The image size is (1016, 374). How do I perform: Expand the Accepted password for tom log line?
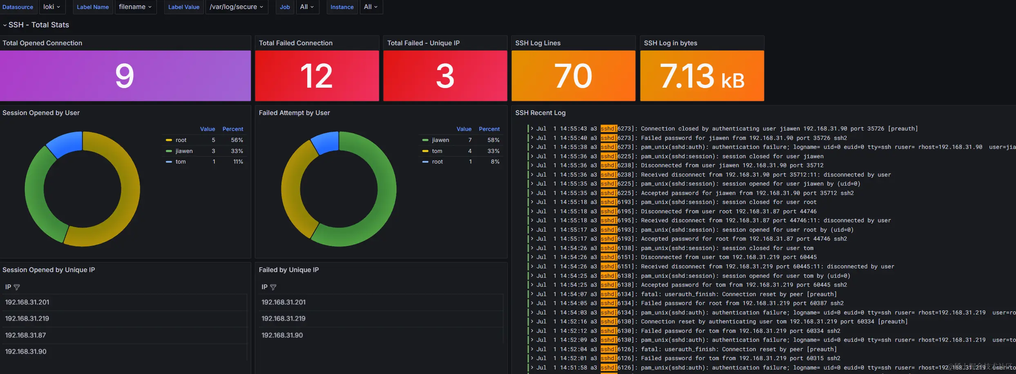coord(532,285)
